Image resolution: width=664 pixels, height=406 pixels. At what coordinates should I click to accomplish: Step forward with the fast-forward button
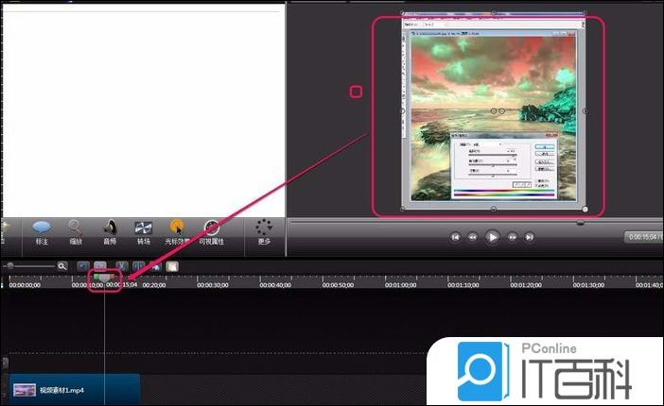click(x=512, y=237)
